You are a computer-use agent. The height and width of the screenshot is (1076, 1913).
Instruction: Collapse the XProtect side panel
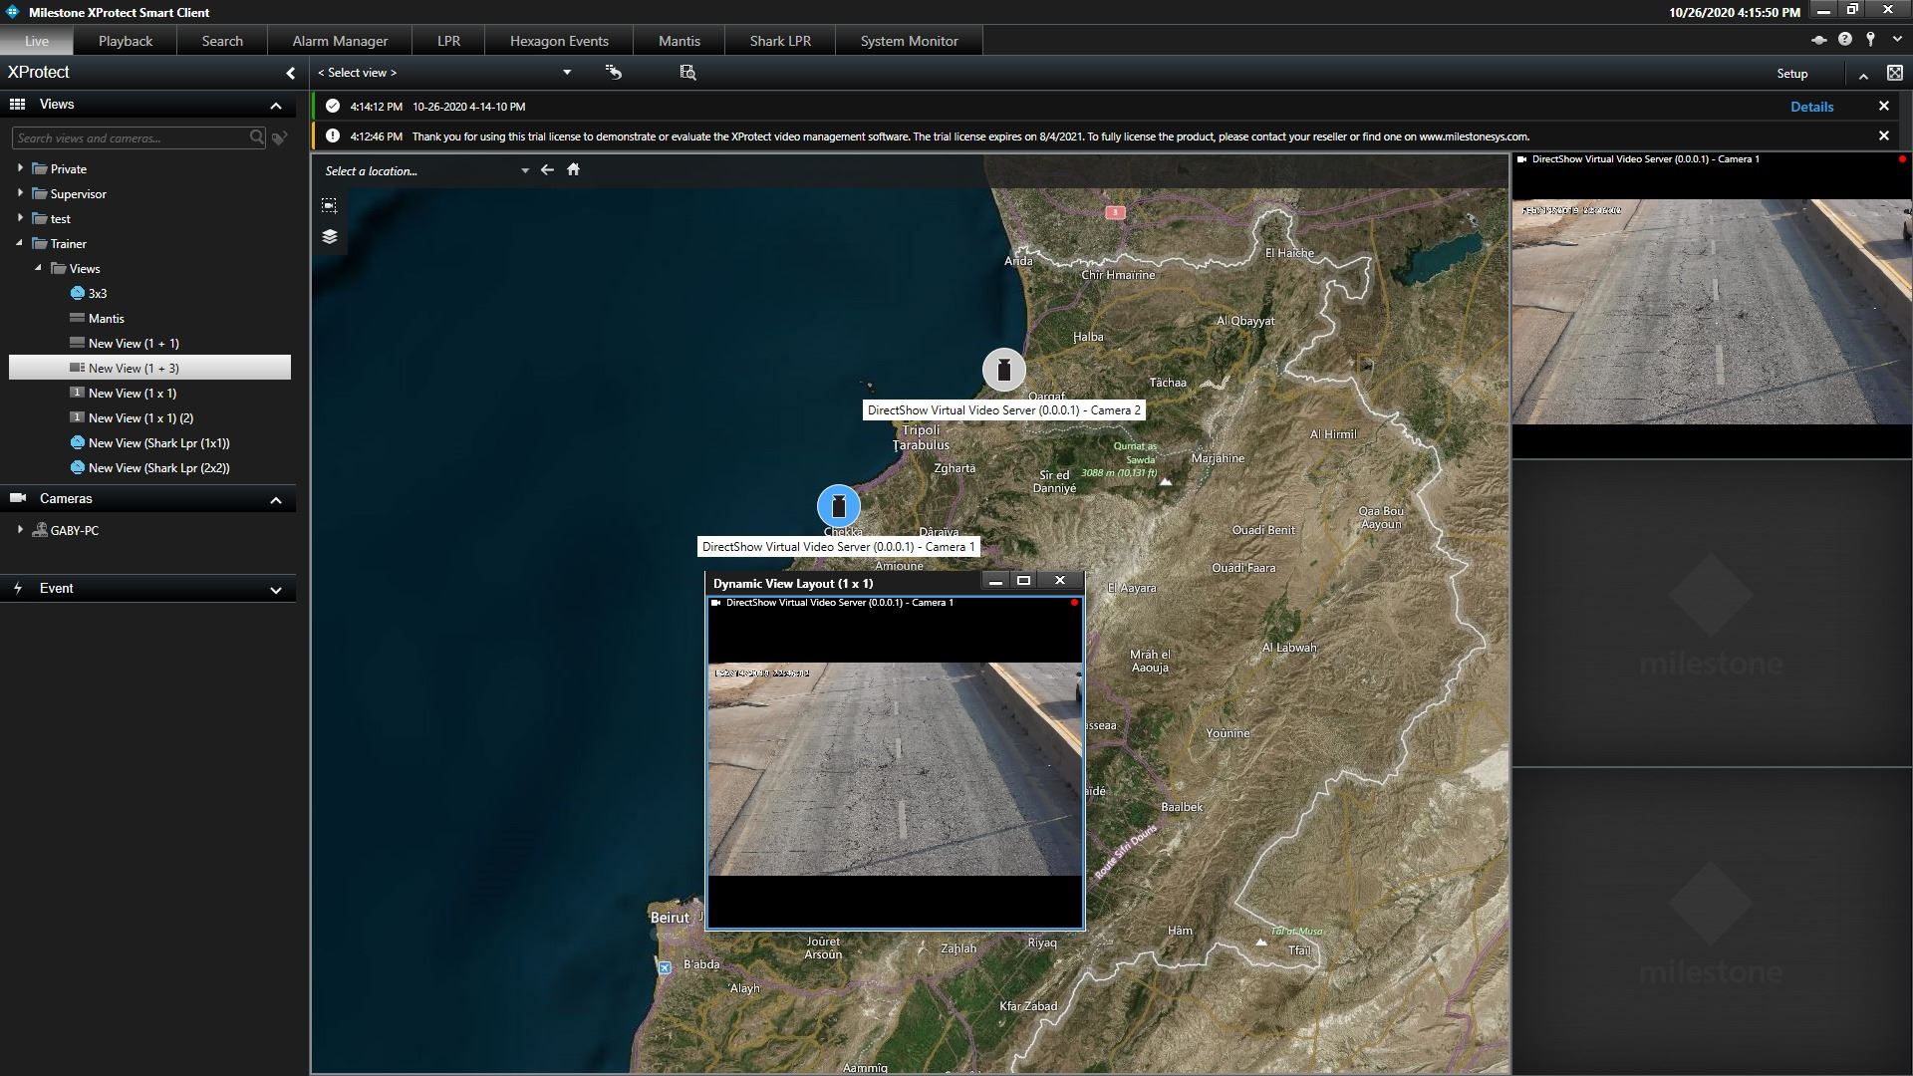pos(290,73)
